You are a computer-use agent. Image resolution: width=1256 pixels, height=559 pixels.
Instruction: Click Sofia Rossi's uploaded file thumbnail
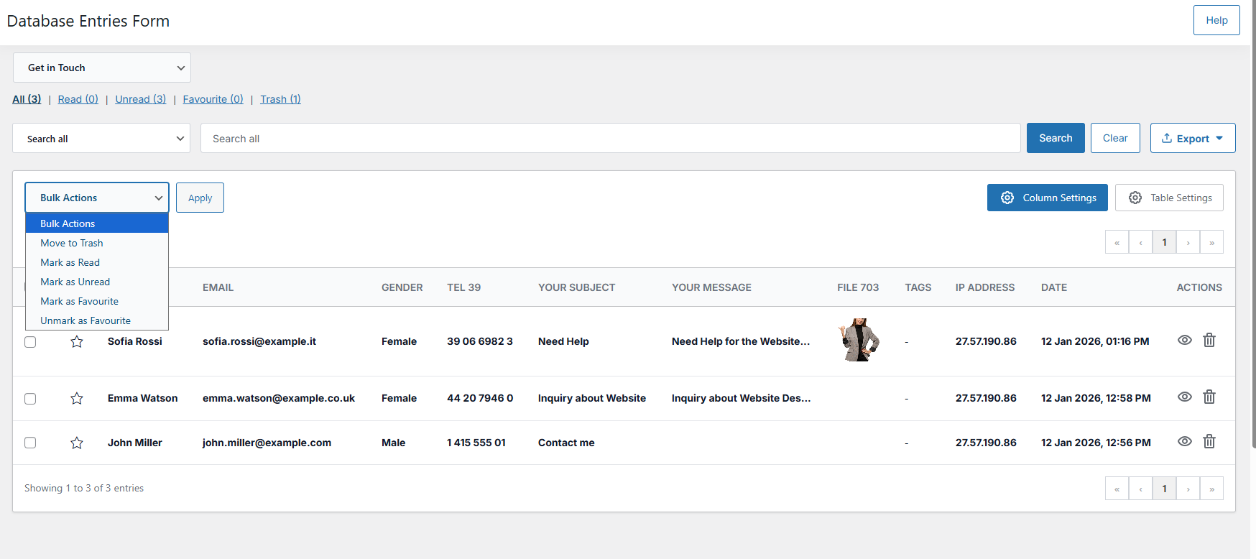858,340
